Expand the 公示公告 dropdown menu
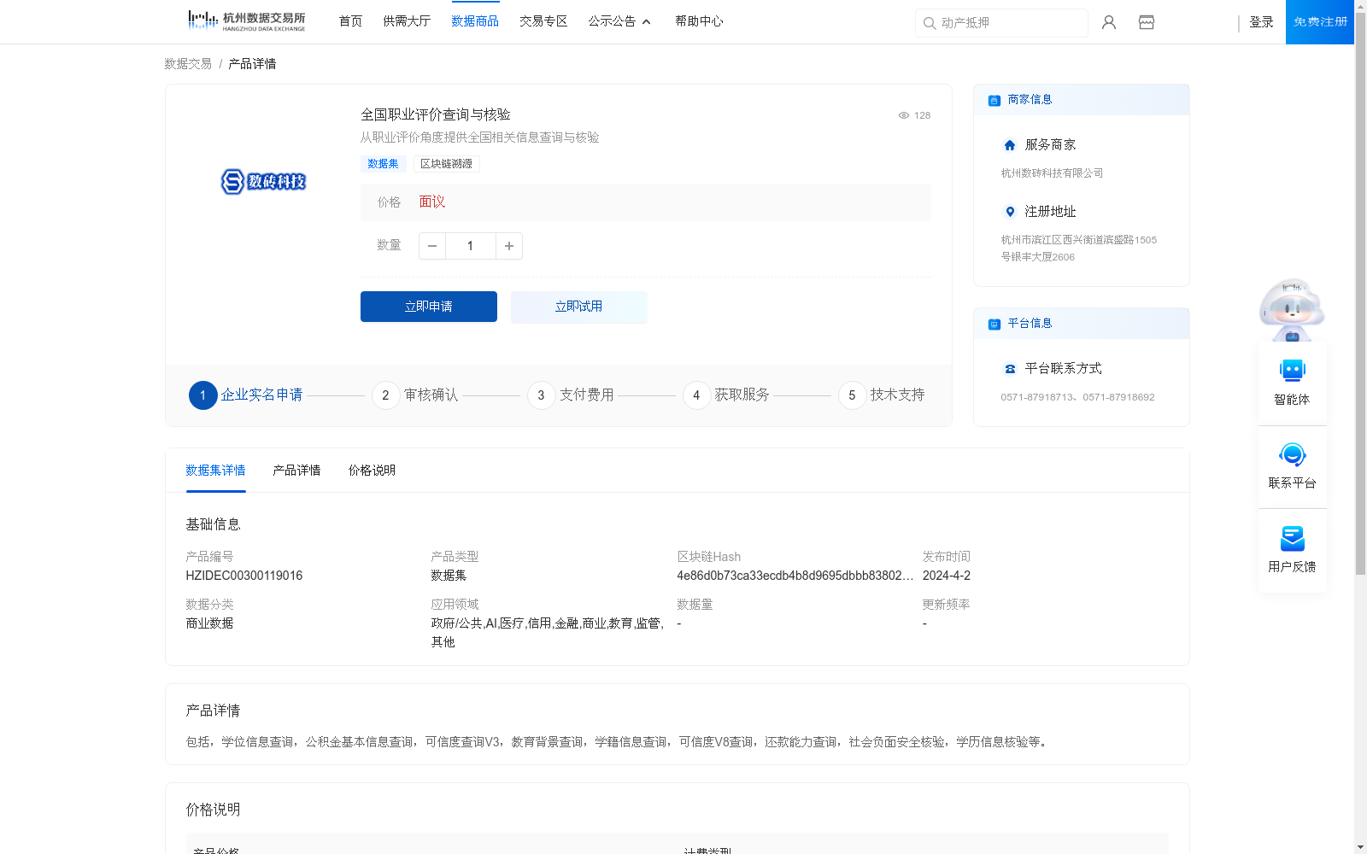Screen dimensions: 1367x854 pyautogui.click(x=619, y=21)
